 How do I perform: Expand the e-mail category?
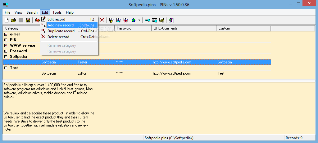point(6,34)
